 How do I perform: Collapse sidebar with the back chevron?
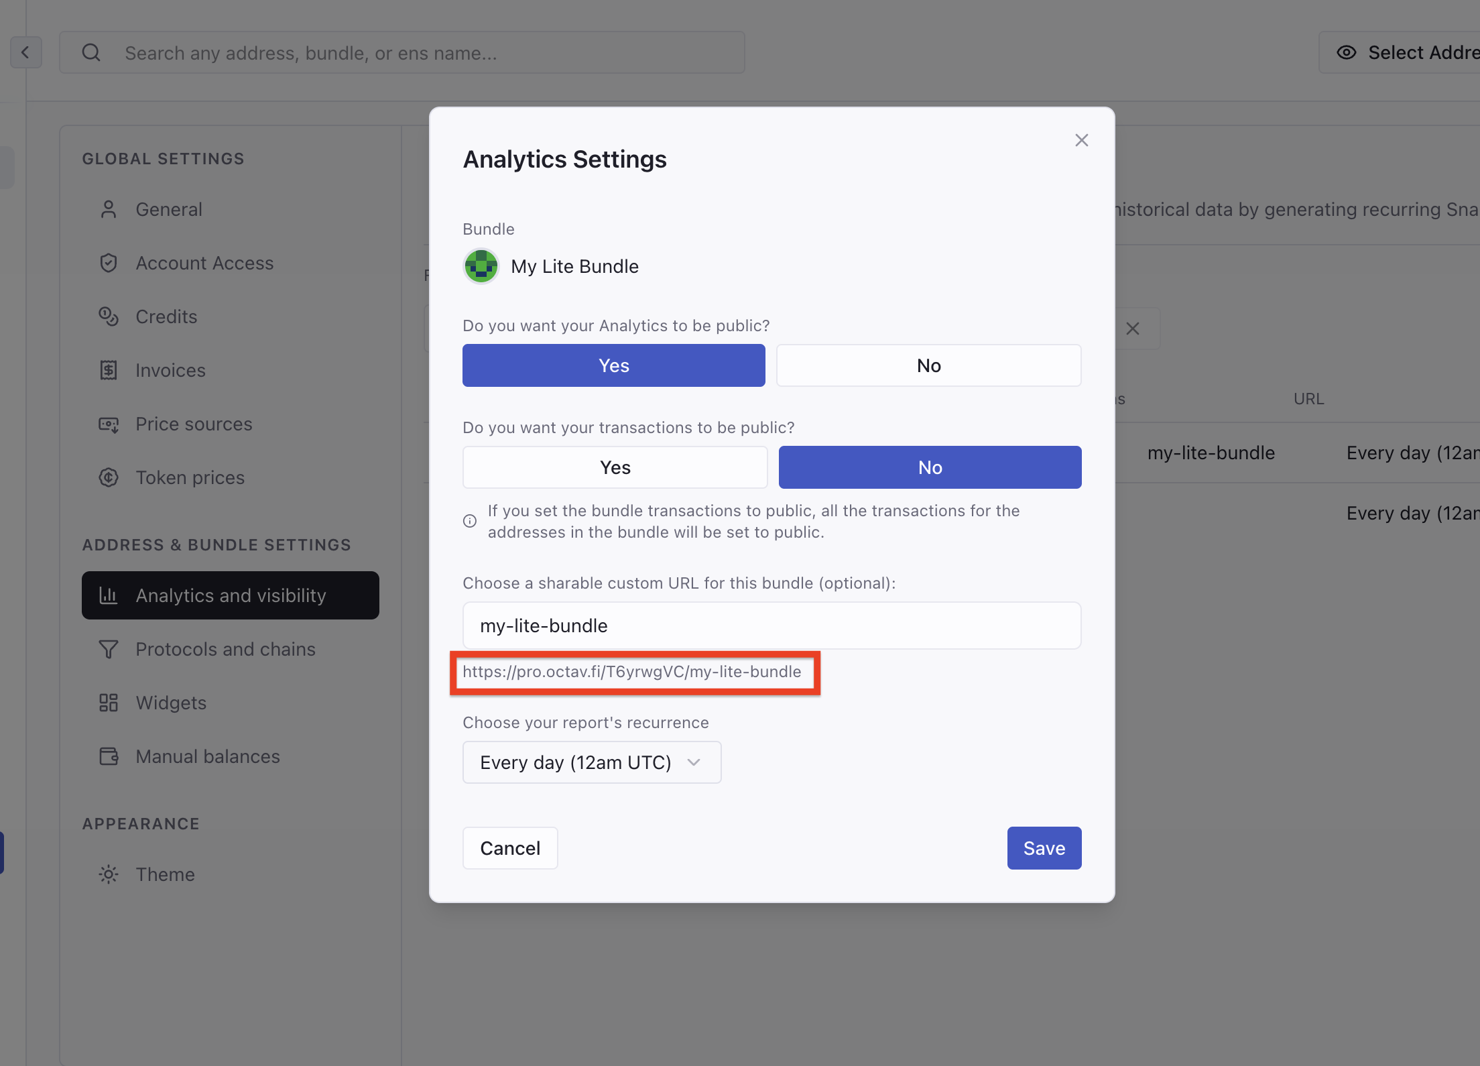(x=25, y=52)
